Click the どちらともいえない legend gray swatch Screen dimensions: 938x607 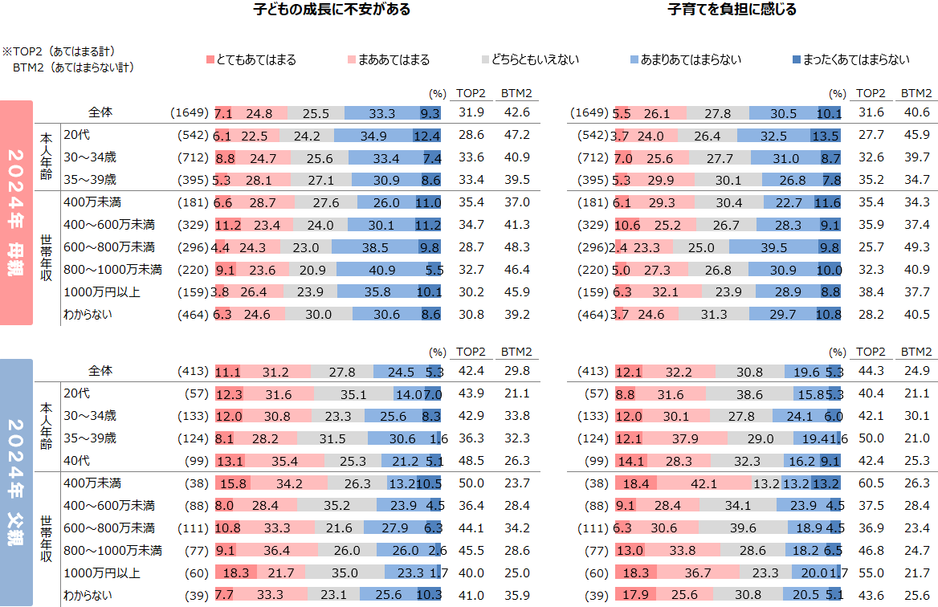pos(485,60)
